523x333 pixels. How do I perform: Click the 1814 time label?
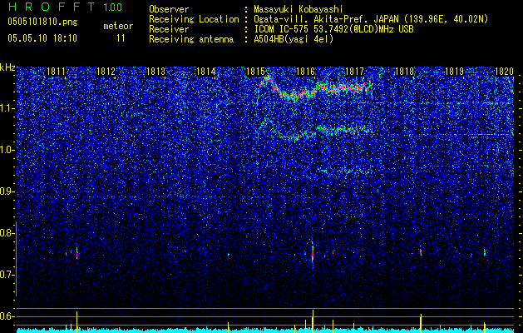[206, 72]
